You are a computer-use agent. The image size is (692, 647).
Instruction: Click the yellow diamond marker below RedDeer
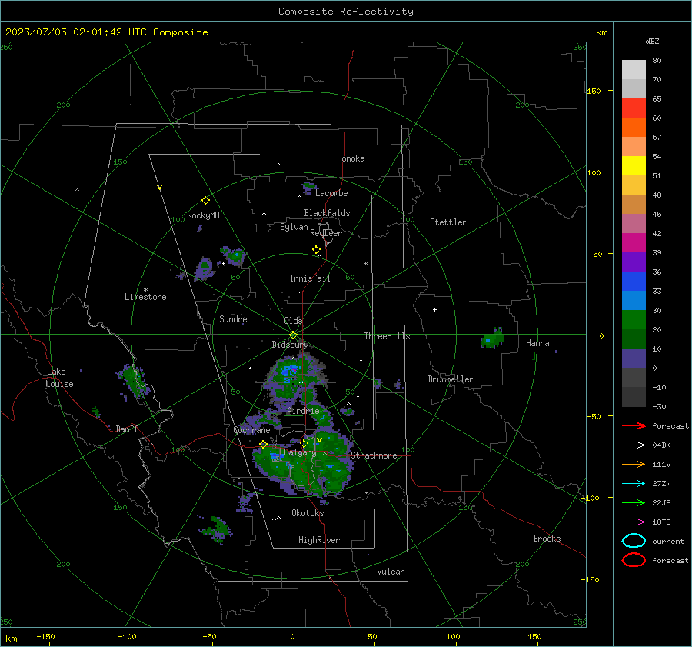(316, 250)
